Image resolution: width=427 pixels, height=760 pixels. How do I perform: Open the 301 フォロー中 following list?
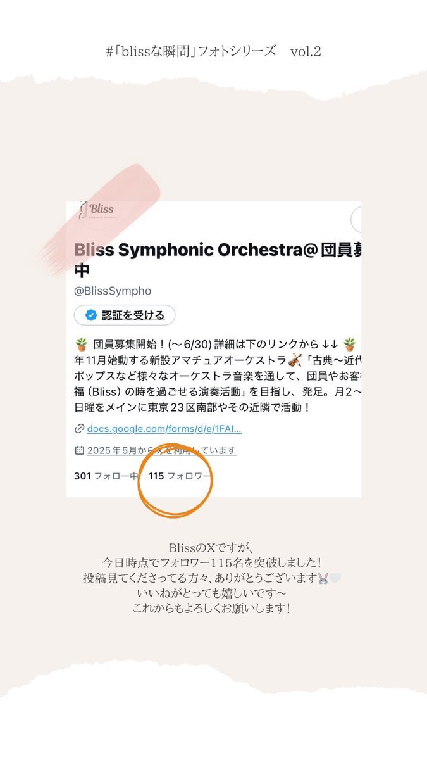[x=106, y=476]
